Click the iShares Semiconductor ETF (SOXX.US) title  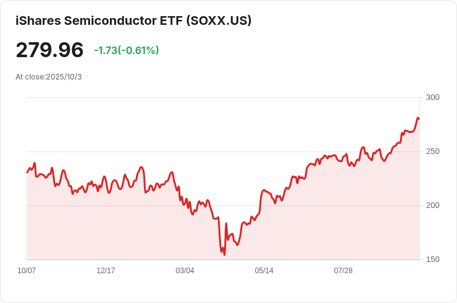[133, 20]
